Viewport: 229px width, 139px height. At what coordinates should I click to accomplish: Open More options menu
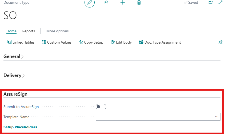[x=57, y=31]
